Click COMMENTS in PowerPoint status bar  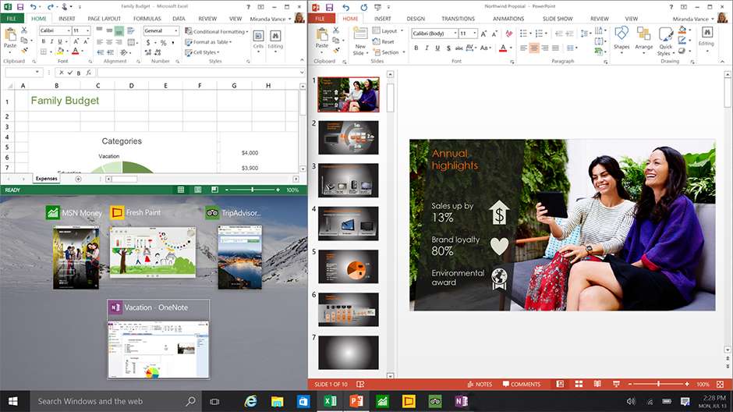[x=521, y=384]
